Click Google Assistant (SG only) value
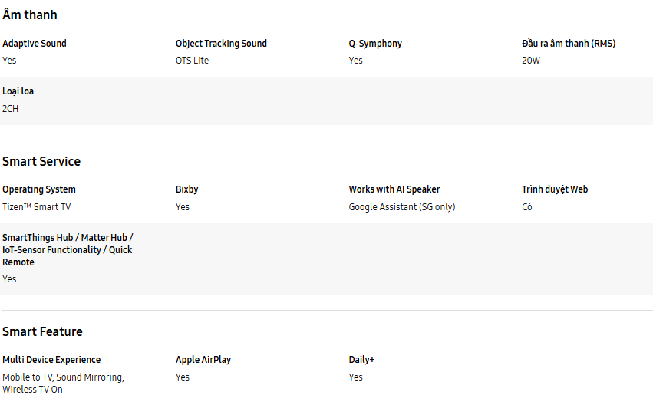The height and width of the screenshot is (402, 653). click(402, 207)
